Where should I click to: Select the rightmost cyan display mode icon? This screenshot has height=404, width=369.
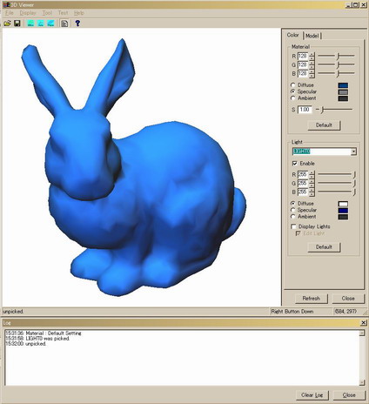pyautogui.click(x=50, y=24)
